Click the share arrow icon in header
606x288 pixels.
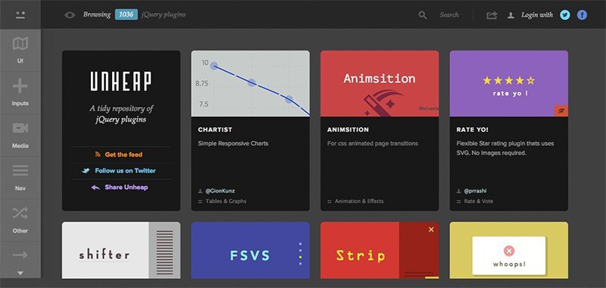492,15
